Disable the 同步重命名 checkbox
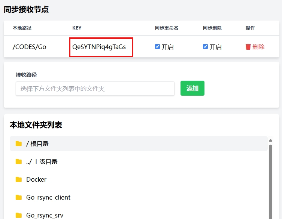The image size is (282, 219). [x=158, y=47]
